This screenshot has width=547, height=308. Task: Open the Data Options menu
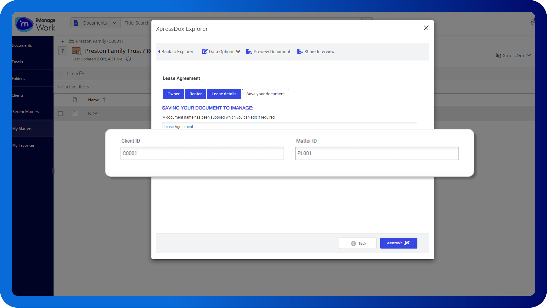pos(221,52)
